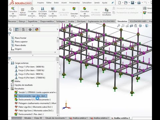
Task: Open Consultor de Cargas Externas
Action: click(x=43, y=12)
